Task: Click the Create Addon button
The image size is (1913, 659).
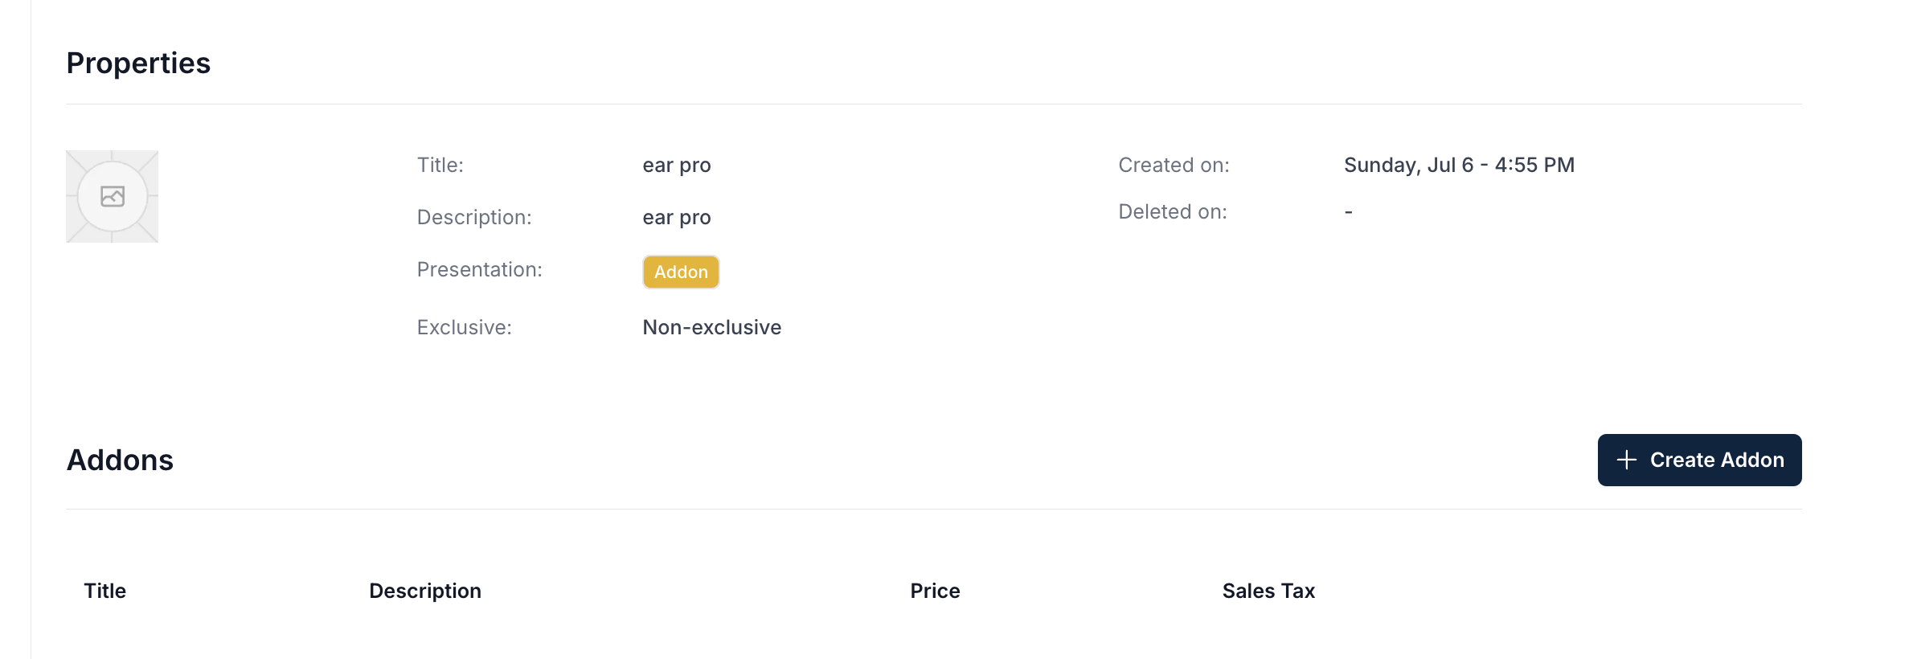Action: pyautogui.click(x=1699, y=460)
